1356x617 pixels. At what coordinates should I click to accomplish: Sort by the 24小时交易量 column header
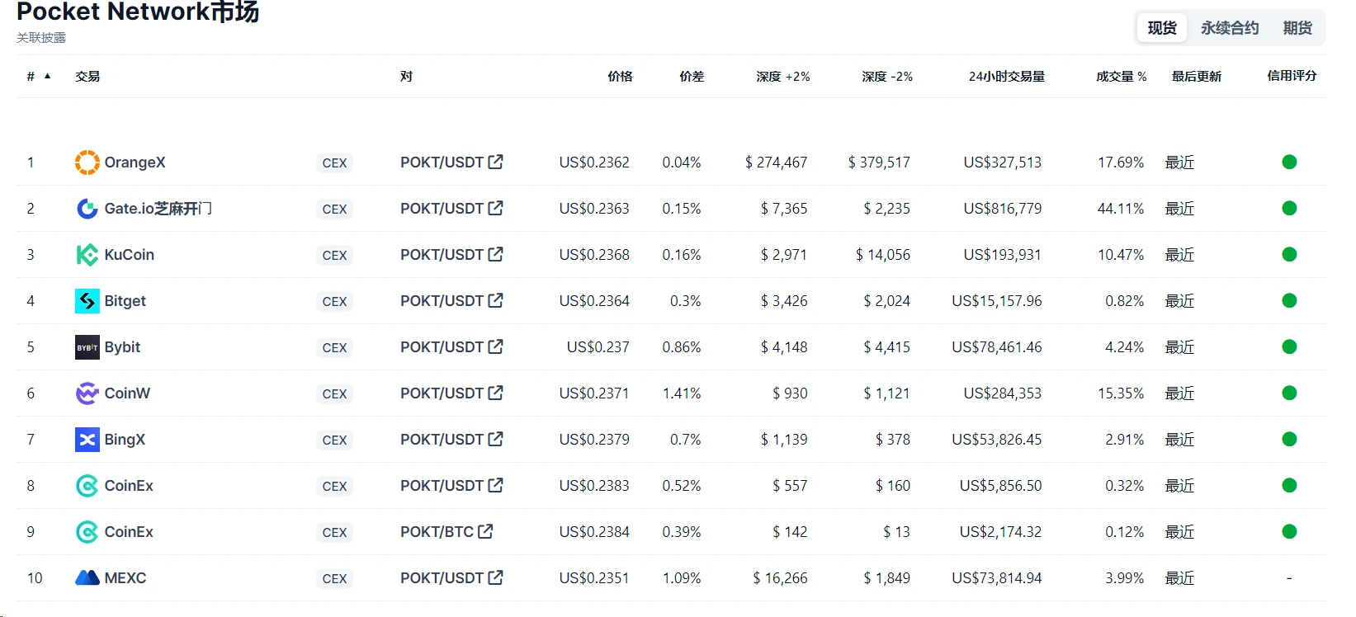tap(1006, 76)
